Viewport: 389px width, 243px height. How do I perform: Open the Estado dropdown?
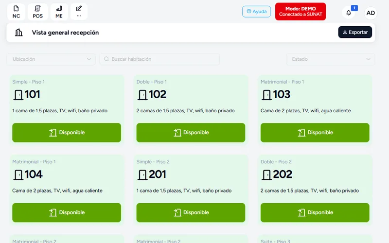331,59
